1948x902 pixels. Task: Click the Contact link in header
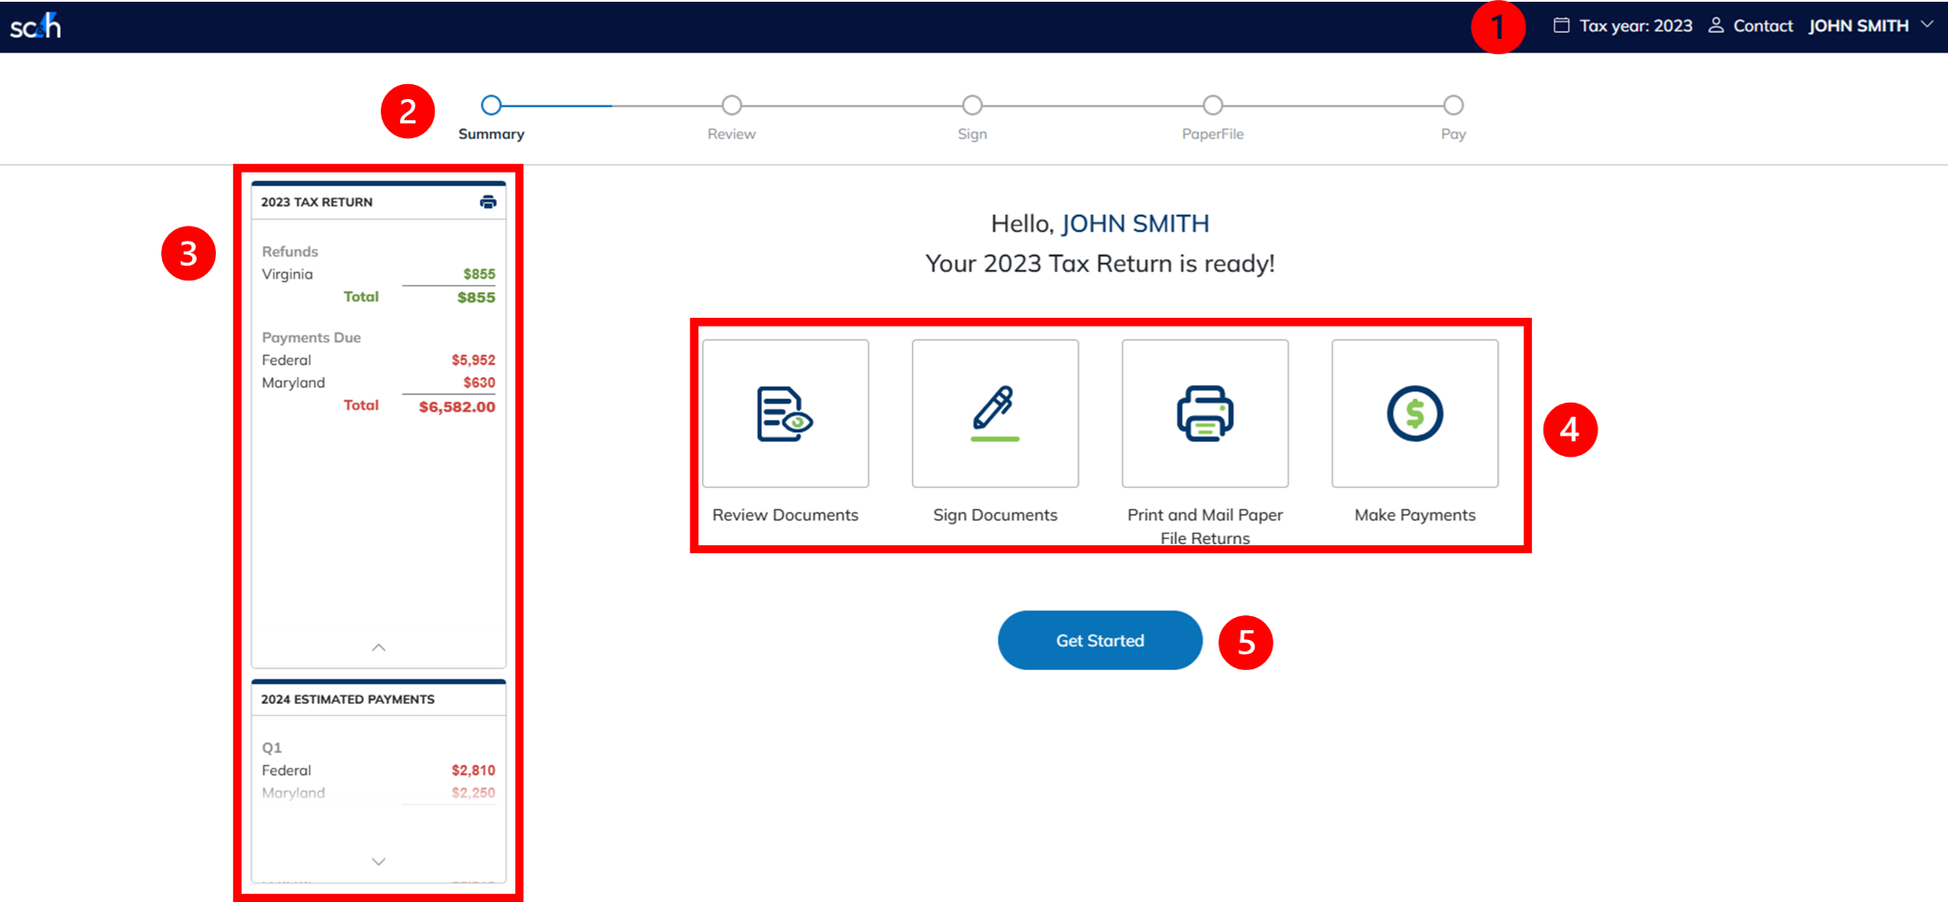click(x=1762, y=26)
